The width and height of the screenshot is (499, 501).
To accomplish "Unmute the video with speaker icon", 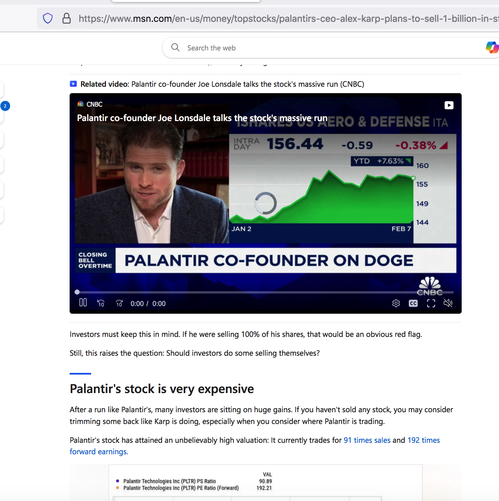I will coord(448,303).
